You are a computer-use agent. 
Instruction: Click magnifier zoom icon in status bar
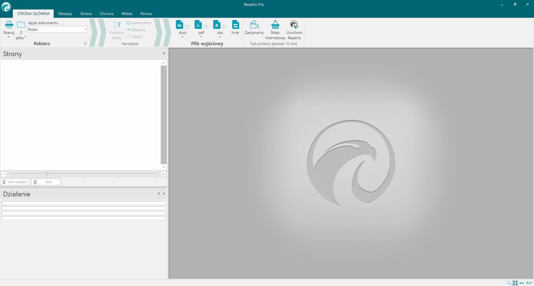(x=509, y=283)
